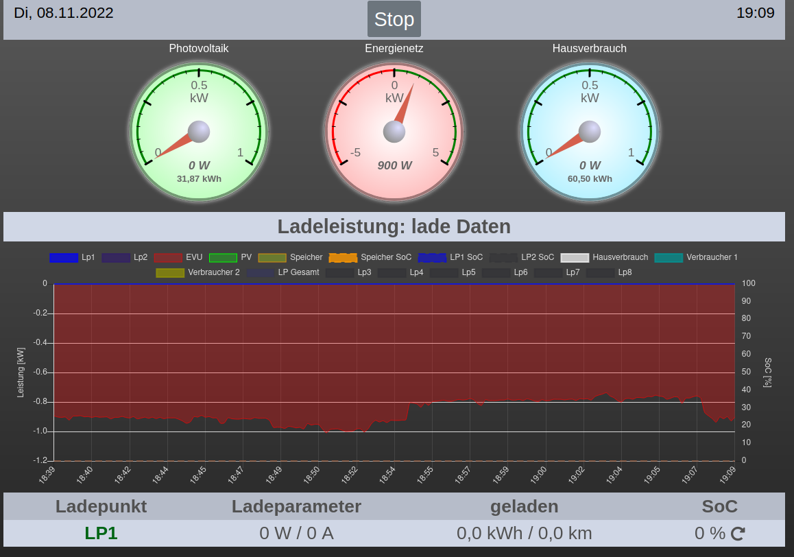
Task: Click the Ladeleistung header bar
Action: pyautogui.click(x=394, y=226)
